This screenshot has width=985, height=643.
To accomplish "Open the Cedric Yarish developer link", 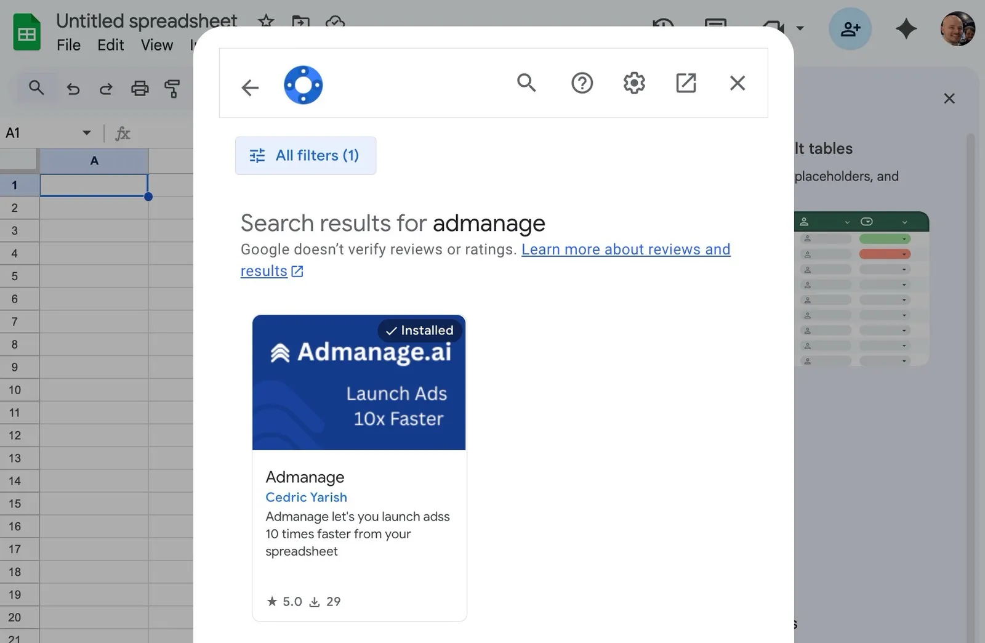I will point(306,497).
